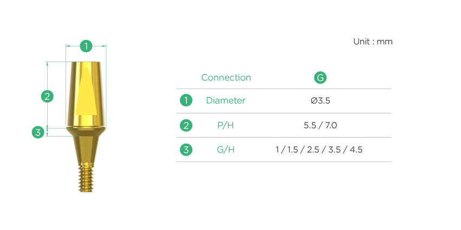461x230 pixels.
Task: Click the 5.5 / 7.0 post height value
Action: 320,125
